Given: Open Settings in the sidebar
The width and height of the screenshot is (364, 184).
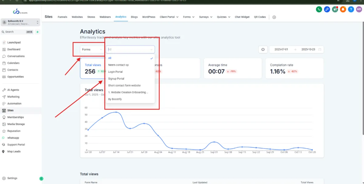Looking at the screenshot, I should coord(12,178).
